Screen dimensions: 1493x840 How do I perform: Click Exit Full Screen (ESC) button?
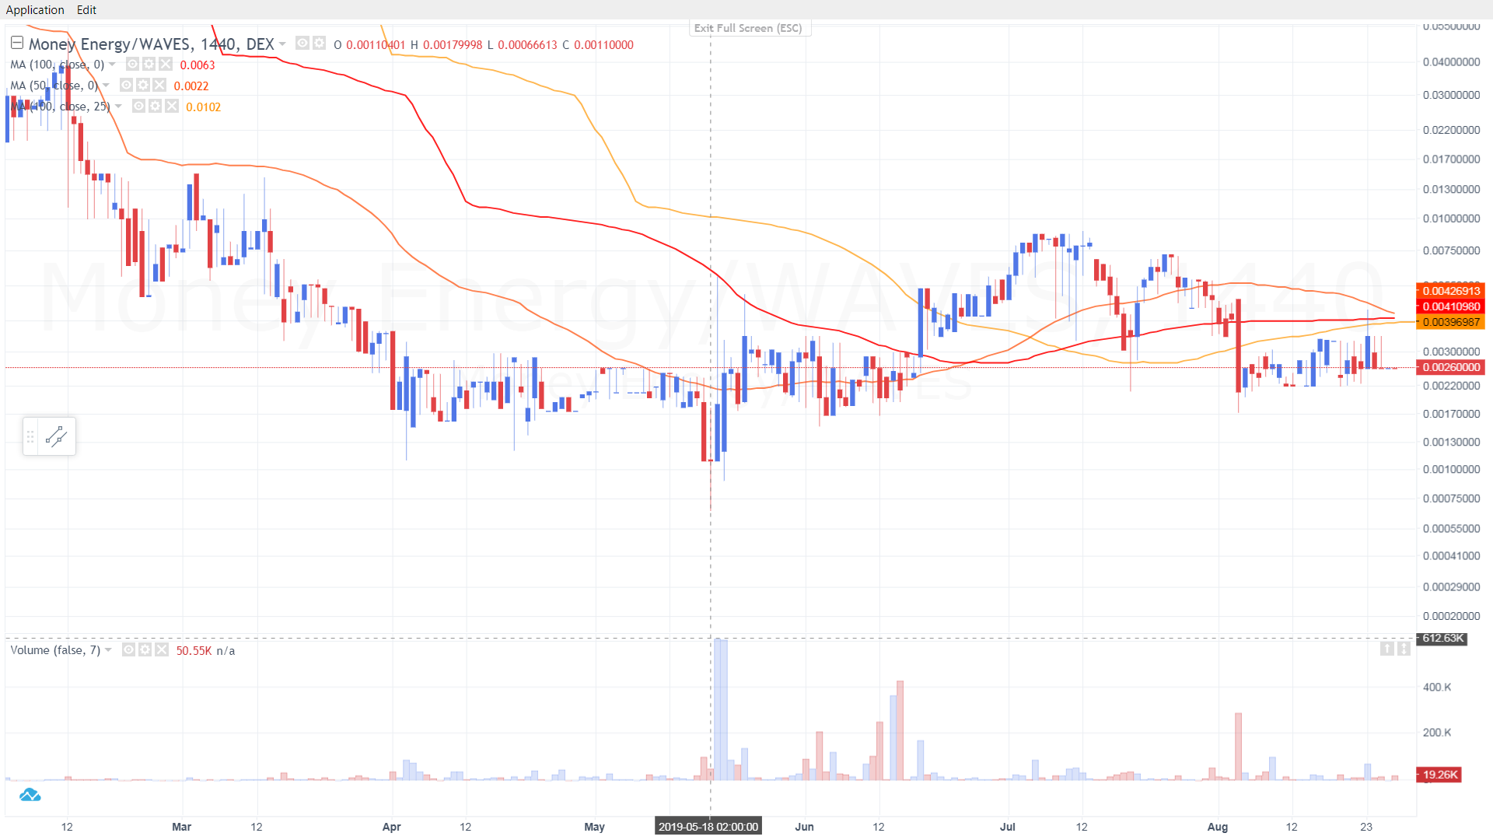(x=748, y=28)
